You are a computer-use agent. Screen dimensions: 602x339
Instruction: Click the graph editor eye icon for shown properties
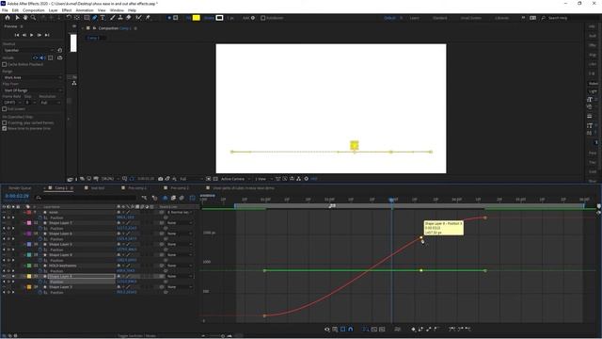click(x=326, y=330)
